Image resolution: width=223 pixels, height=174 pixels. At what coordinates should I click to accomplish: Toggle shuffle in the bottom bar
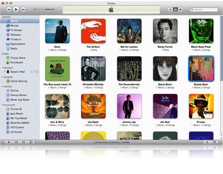click(x=16, y=142)
